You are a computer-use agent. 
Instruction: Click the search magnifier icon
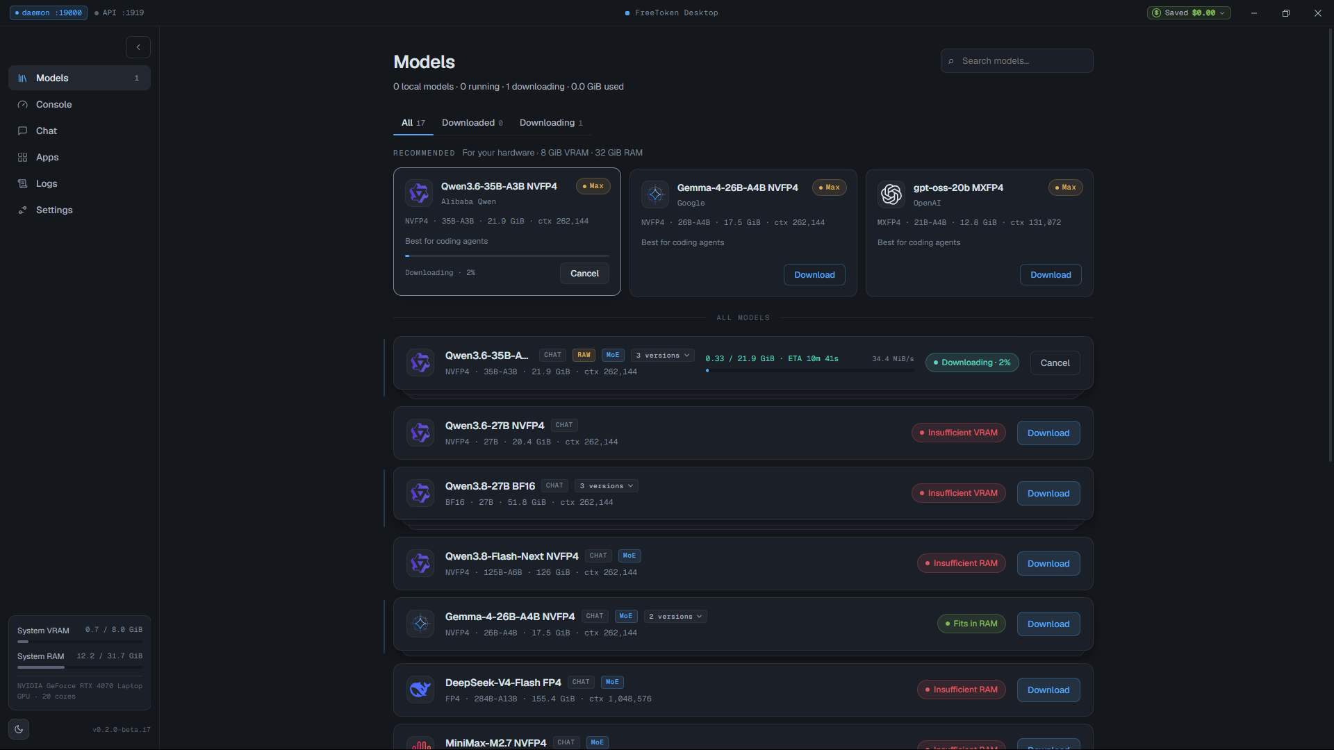951,61
